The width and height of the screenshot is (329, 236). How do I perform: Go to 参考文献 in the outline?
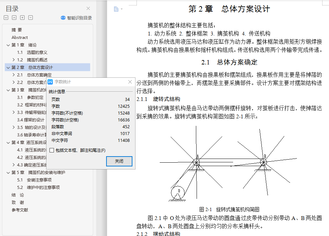click(20, 210)
